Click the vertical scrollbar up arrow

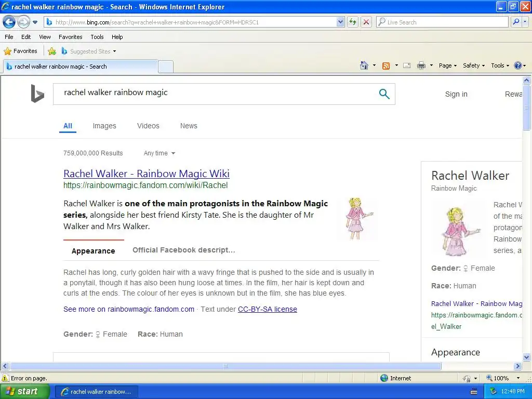[527, 81]
